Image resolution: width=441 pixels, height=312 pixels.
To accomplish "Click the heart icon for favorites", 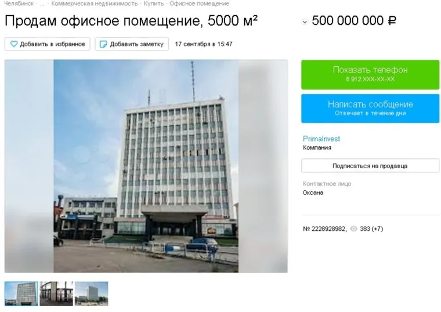I will tap(14, 44).
